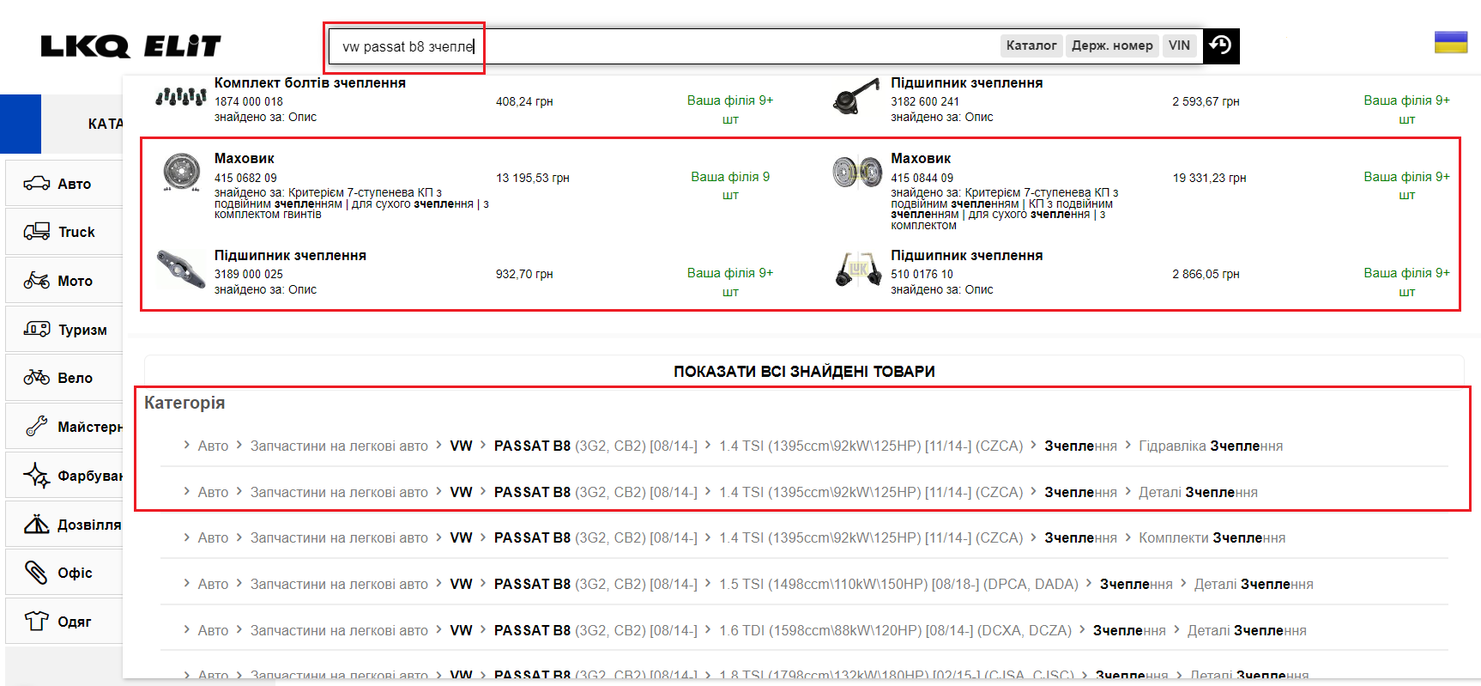Click the flywheel thumbnail for 415 0844 09
Viewport: 1481px width, 686px height.
(856, 172)
